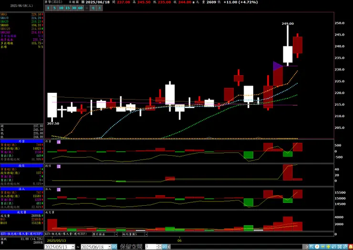Click the 249.00 high price label
This screenshot has height=250, width=353.
tap(288, 24)
